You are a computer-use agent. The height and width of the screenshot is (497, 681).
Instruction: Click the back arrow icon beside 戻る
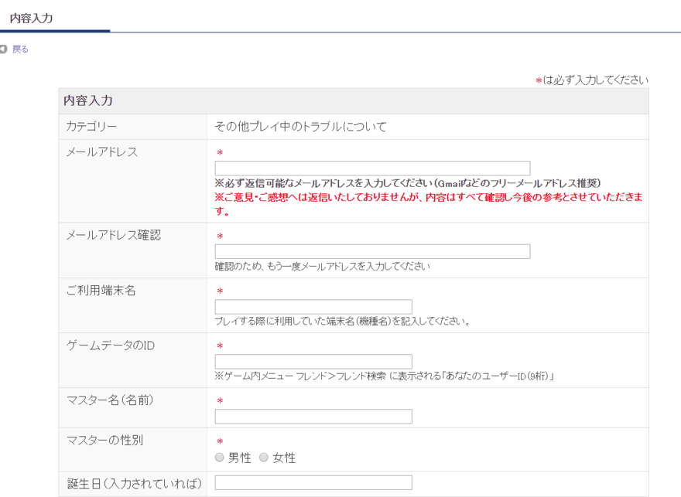pos(5,49)
